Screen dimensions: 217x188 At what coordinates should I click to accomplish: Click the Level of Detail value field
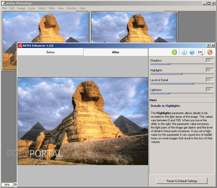tap(209, 80)
